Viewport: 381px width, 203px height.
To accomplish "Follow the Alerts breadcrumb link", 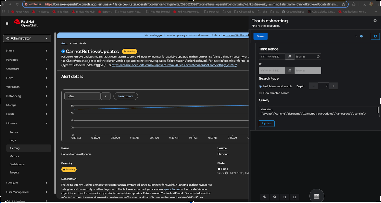I will (x=64, y=43).
